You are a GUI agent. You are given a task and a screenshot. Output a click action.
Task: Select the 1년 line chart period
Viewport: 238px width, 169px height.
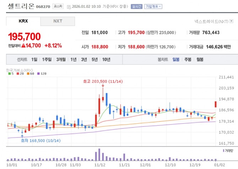tap(74, 59)
